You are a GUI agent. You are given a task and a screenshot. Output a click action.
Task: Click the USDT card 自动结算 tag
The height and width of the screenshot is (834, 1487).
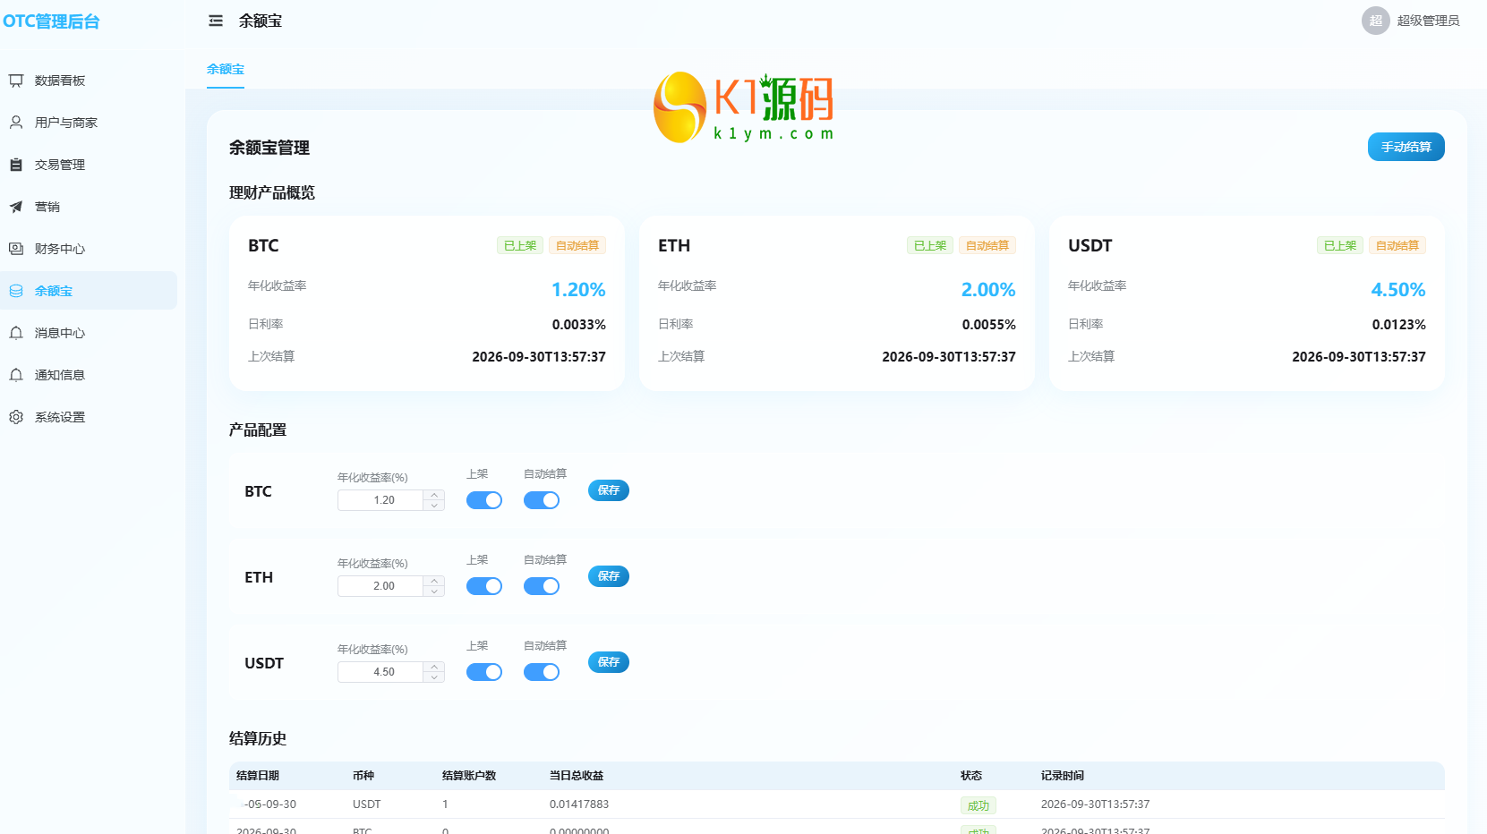1397,245
